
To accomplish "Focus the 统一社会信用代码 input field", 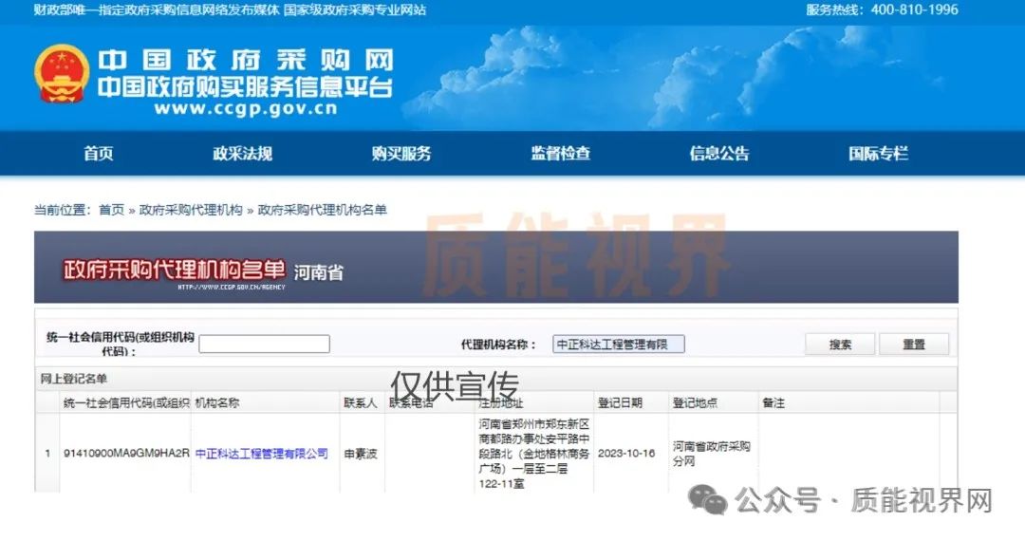I will click(264, 344).
